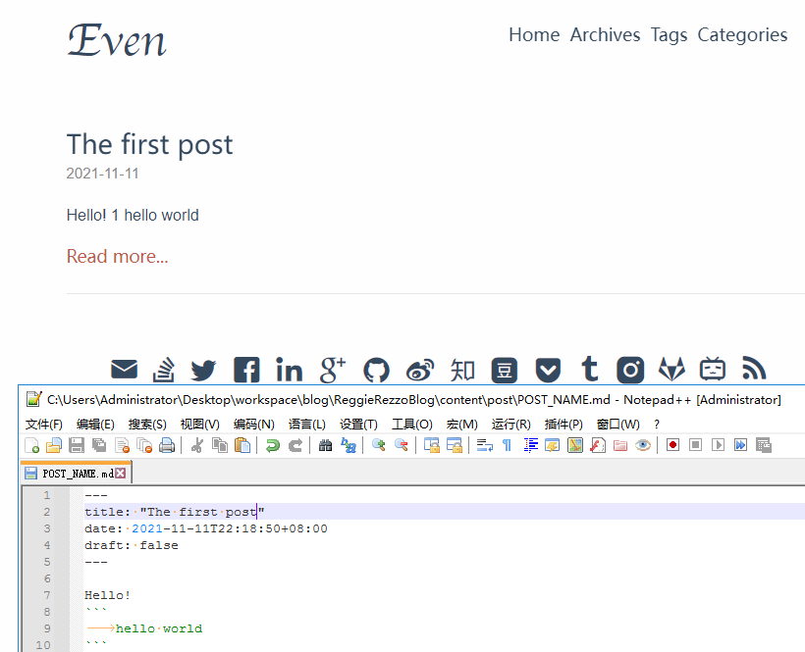Toggle synchronized vertical scrolling
805x652 pixels.
[431, 445]
